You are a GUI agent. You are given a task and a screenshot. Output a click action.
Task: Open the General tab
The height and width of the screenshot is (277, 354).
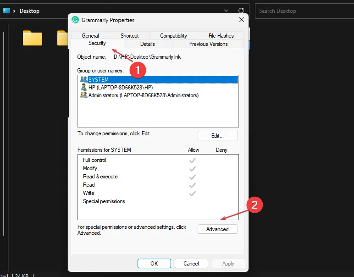[90, 36]
